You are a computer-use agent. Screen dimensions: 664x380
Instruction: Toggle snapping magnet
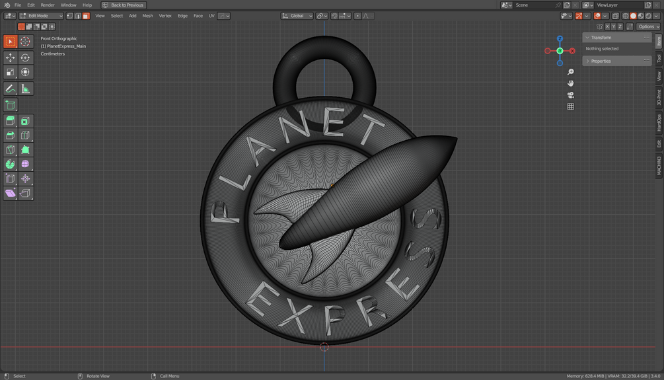click(x=334, y=16)
